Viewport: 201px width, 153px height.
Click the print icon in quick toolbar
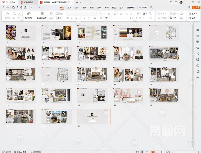pos(21,7)
